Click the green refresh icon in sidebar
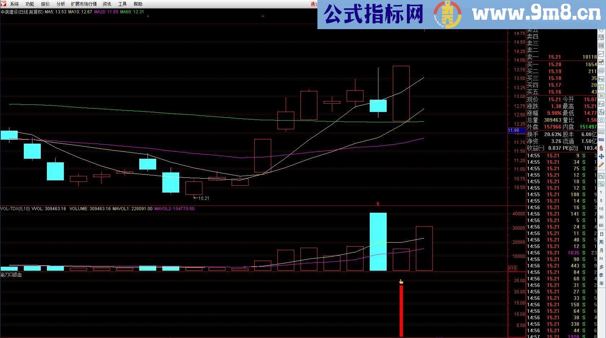 click(601, 184)
